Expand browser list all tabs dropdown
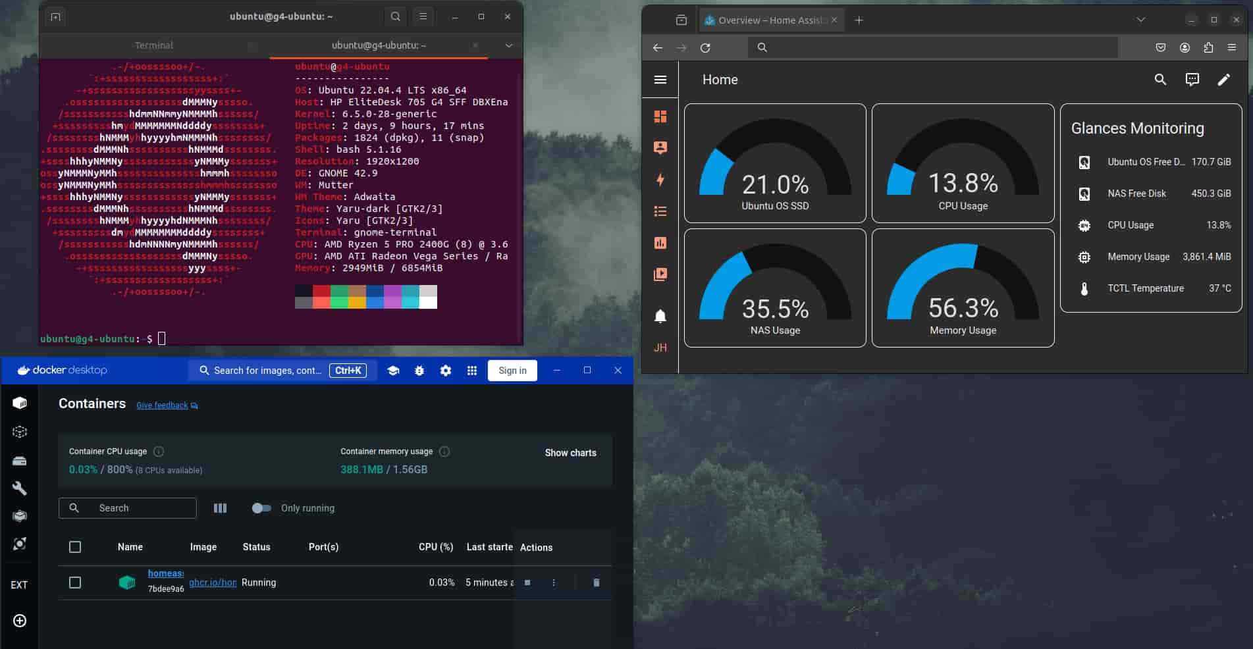The width and height of the screenshot is (1253, 649). tap(1141, 20)
